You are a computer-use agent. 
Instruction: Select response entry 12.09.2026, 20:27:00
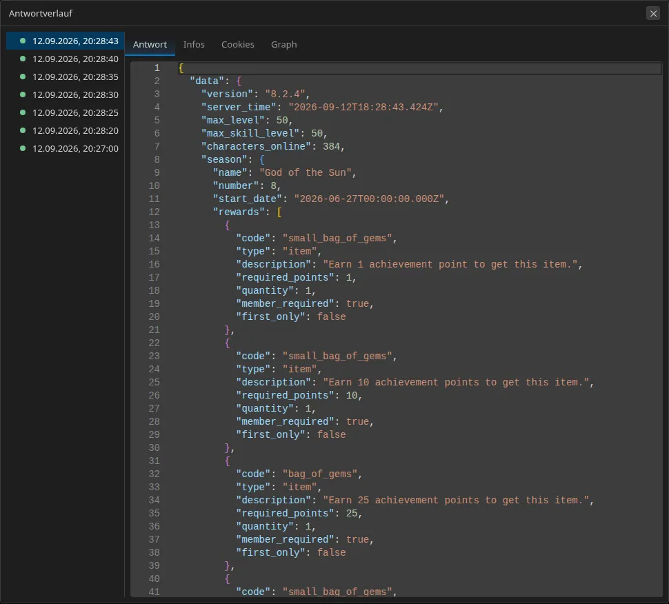pyautogui.click(x=66, y=148)
